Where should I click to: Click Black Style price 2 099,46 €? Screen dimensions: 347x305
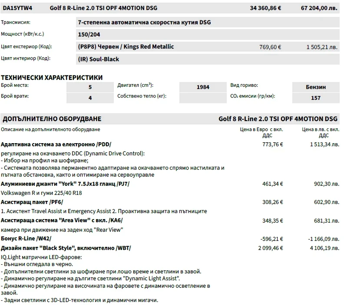271,248
